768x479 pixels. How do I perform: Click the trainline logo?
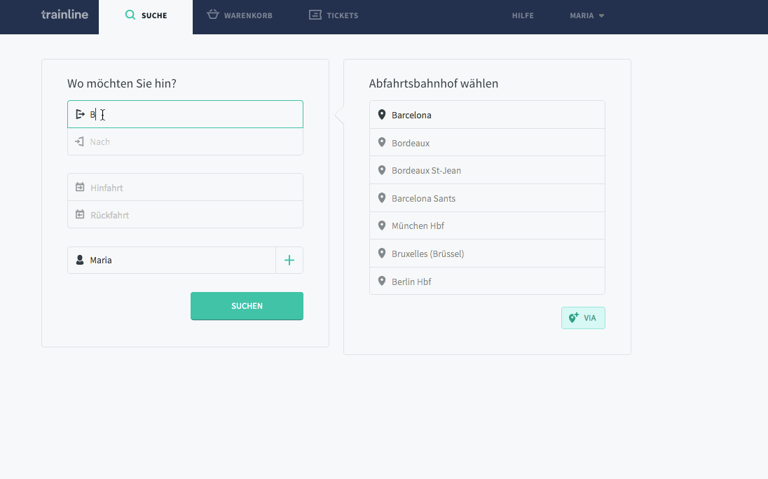[64, 15]
